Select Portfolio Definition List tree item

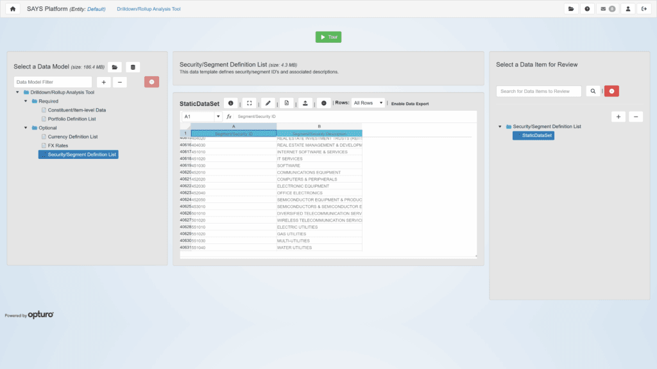72,119
